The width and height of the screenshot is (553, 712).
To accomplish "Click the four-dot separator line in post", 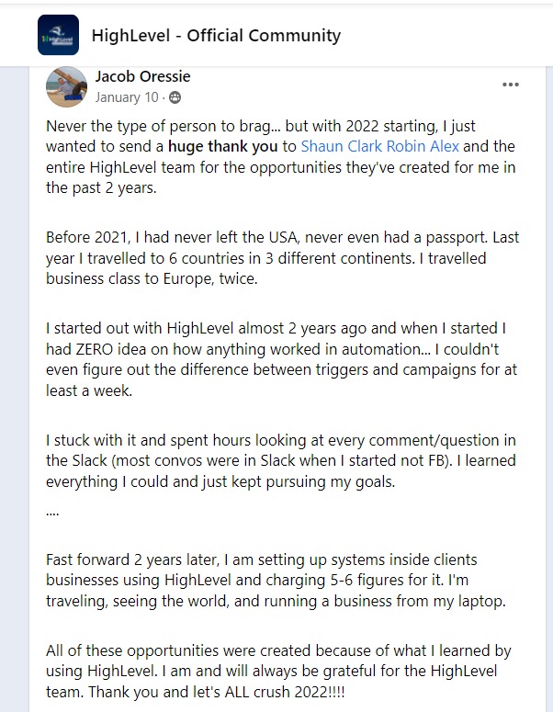I will pyautogui.click(x=52, y=514).
